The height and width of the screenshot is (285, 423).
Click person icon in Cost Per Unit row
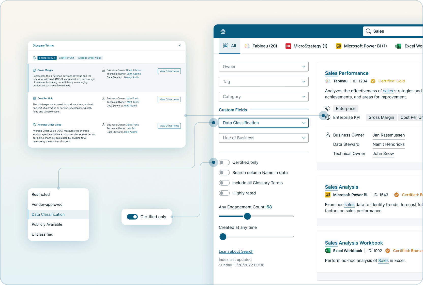click(103, 98)
